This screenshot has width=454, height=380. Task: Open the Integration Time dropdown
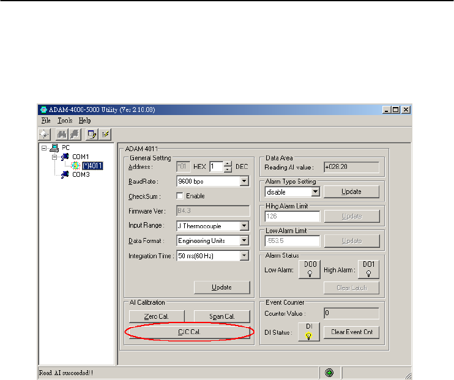pos(244,256)
